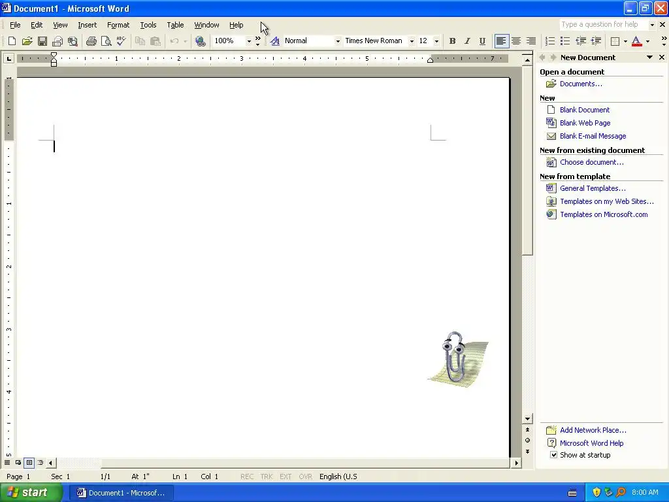Open the Table menu
669x502 pixels.
point(175,25)
